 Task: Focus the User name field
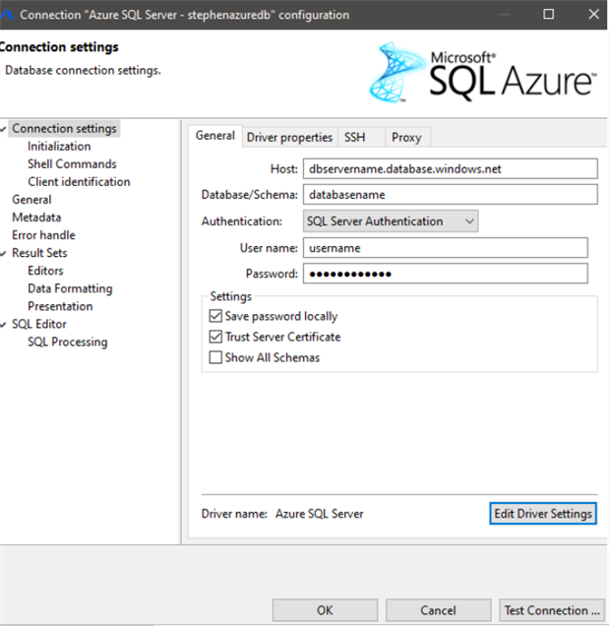tap(446, 248)
